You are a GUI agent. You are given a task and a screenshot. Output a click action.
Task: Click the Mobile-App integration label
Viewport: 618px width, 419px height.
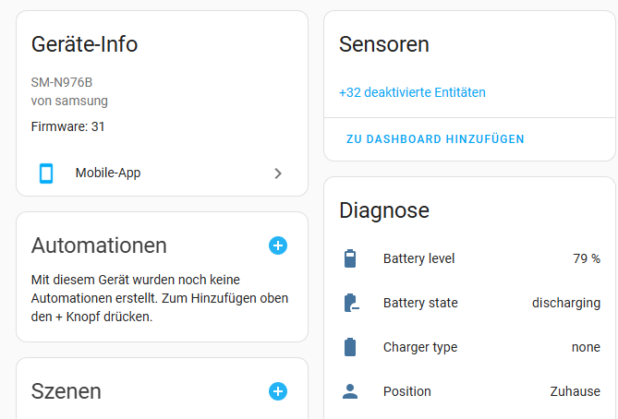coord(108,173)
